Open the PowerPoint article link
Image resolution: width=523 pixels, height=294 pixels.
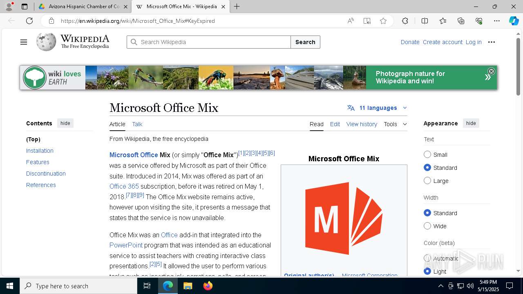pyautogui.click(x=126, y=245)
